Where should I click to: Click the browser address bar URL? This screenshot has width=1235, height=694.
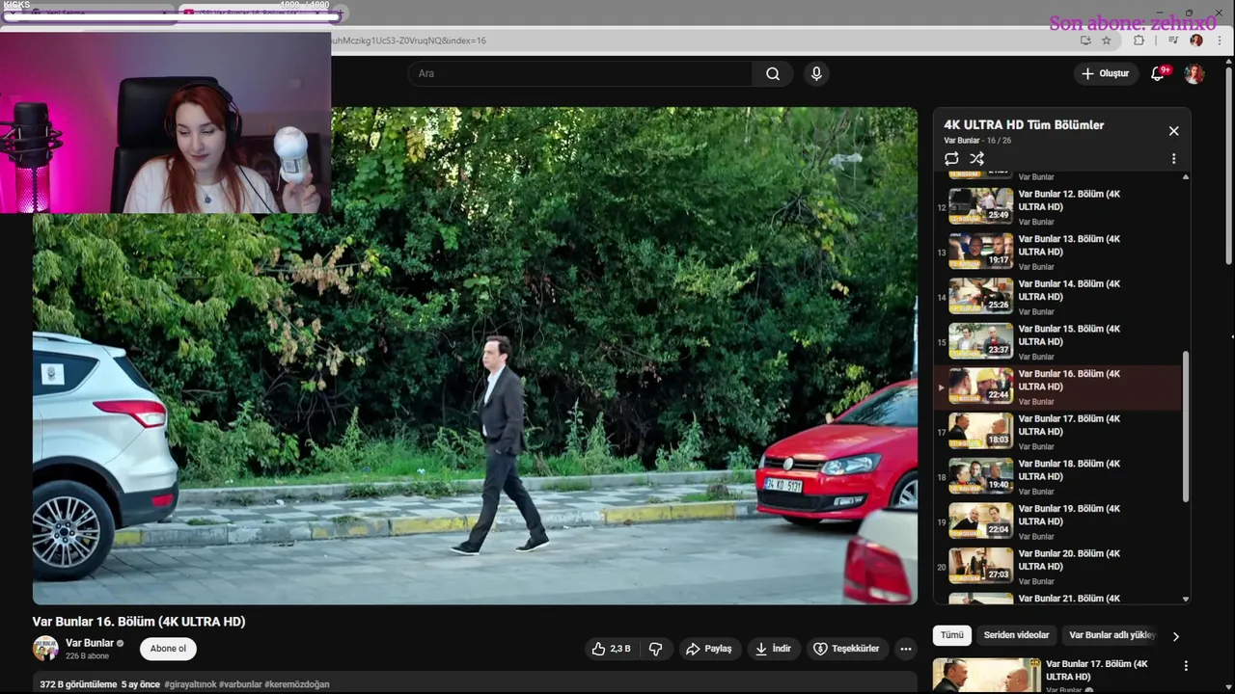[x=409, y=40]
